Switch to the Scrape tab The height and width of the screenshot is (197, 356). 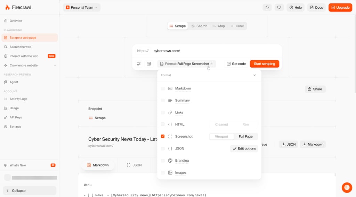[178, 26]
